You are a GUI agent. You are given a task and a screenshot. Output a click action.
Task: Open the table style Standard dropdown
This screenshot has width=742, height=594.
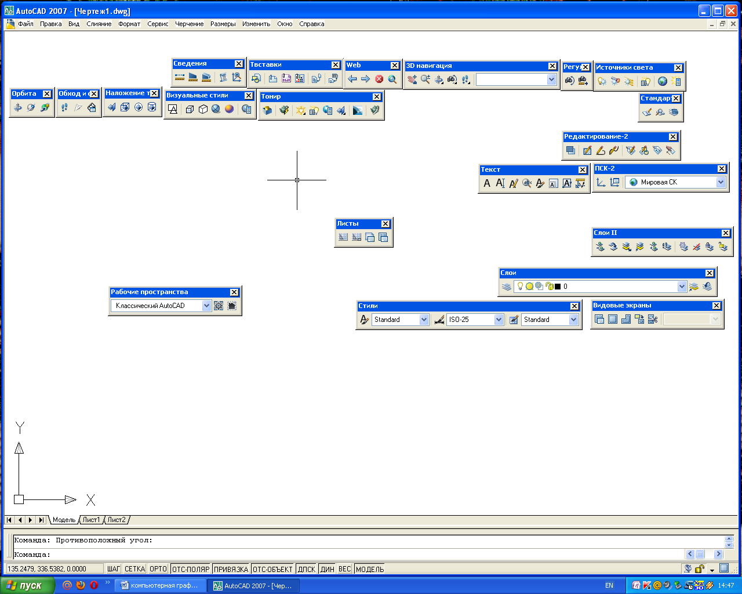tap(574, 320)
